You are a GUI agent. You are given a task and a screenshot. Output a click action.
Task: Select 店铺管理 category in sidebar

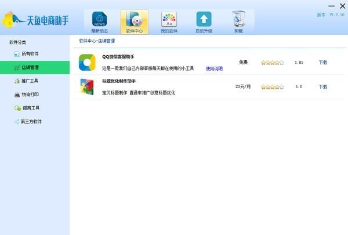tap(30, 67)
